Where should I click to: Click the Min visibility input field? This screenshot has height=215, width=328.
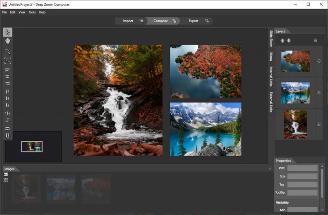(x=302, y=210)
